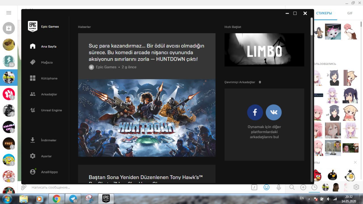Select Ayarlar menu label
The image size is (363, 204).
click(x=46, y=156)
